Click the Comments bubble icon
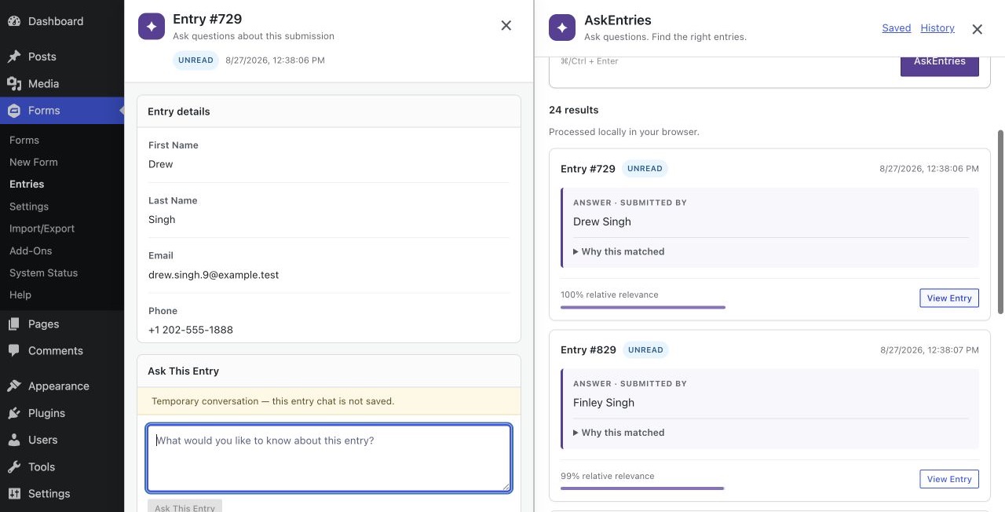The image size is (1005, 512). (14, 350)
